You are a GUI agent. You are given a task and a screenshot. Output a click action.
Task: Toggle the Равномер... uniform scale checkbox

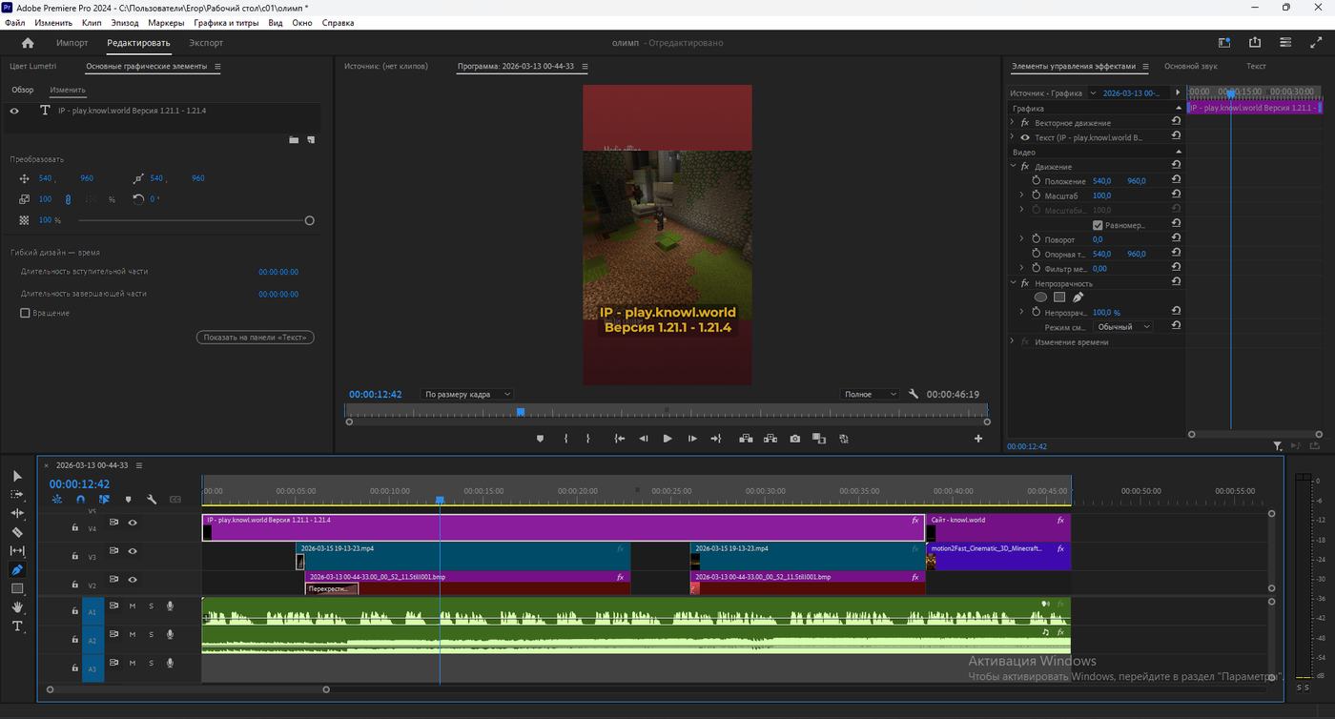(x=1098, y=225)
